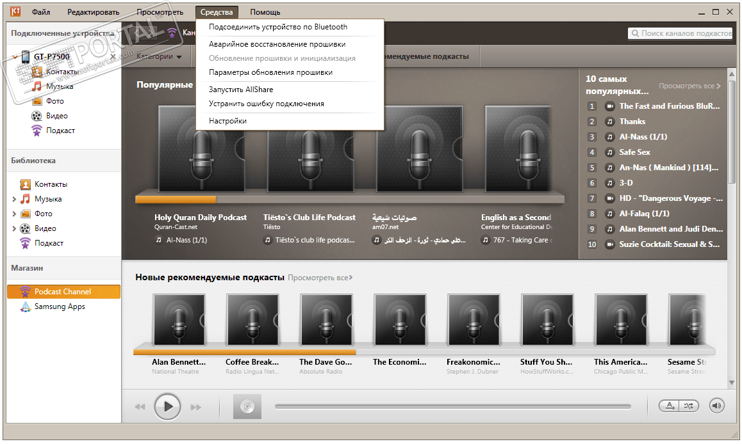Screen dimensions: 742x444
Task: Open Alan Bennett and Judi Den... entry
Action: coord(671,229)
